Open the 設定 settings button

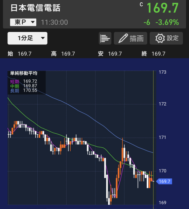pos(166,38)
